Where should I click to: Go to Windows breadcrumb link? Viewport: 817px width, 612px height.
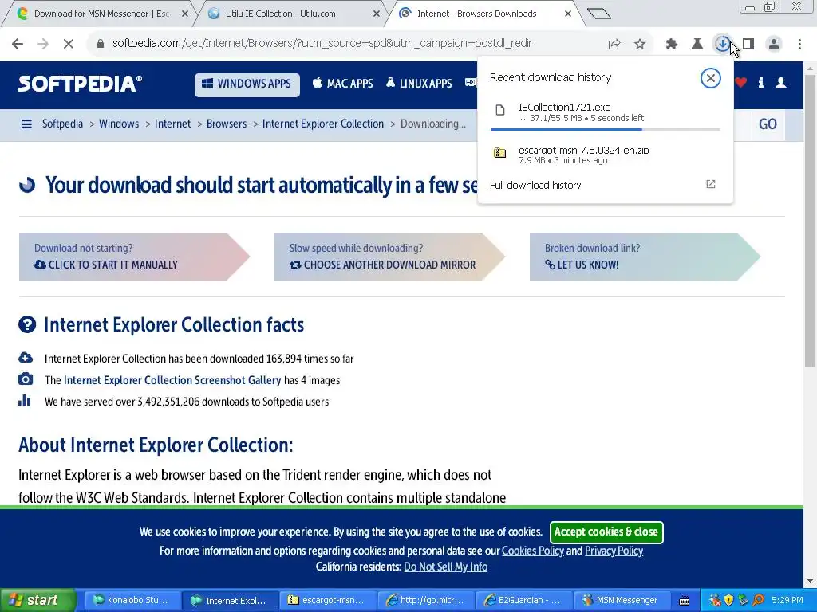coord(119,124)
